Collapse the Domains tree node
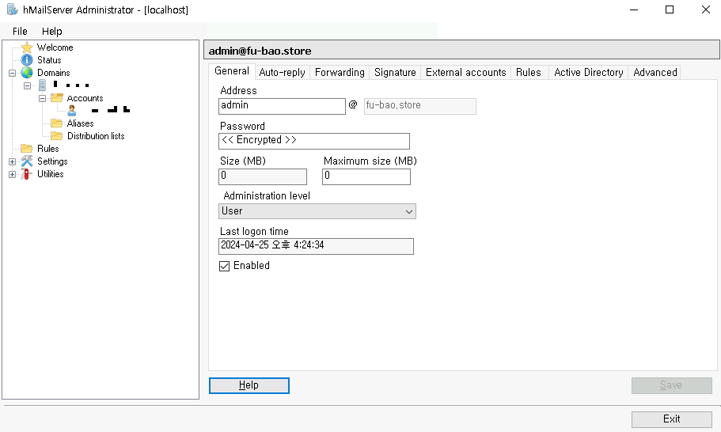Image resolution: width=721 pixels, height=432 pixels. [13, 73]
